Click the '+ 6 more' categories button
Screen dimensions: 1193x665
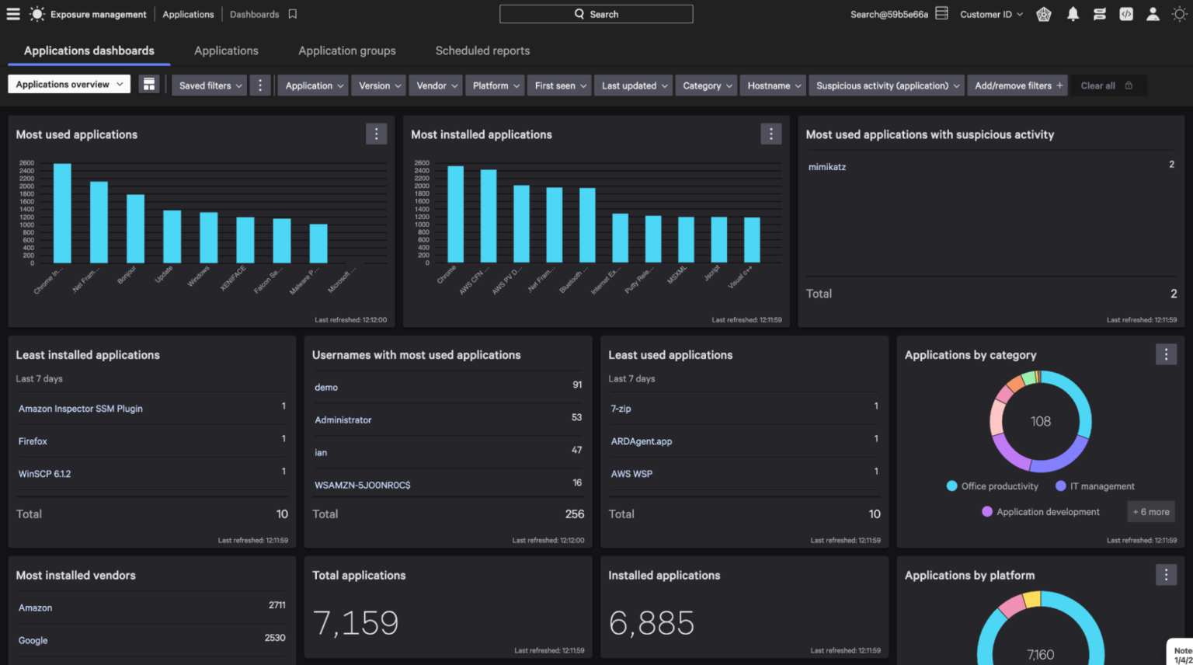tap(1150, 512)
